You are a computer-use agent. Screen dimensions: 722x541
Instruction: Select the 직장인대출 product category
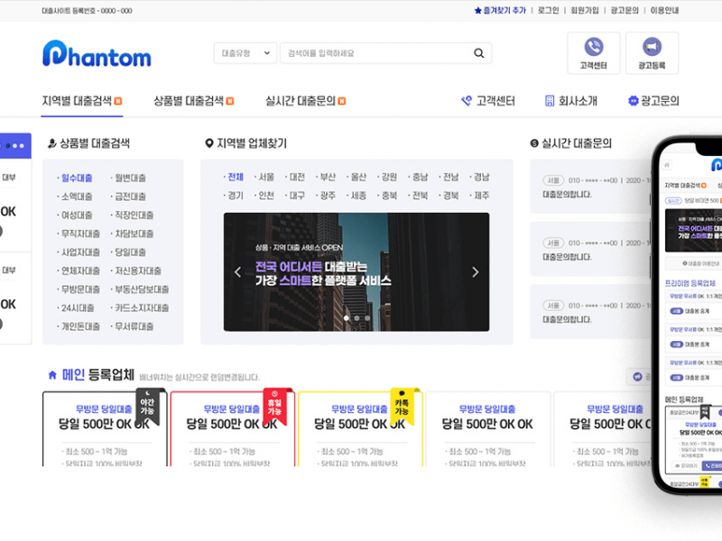point(134,215)
